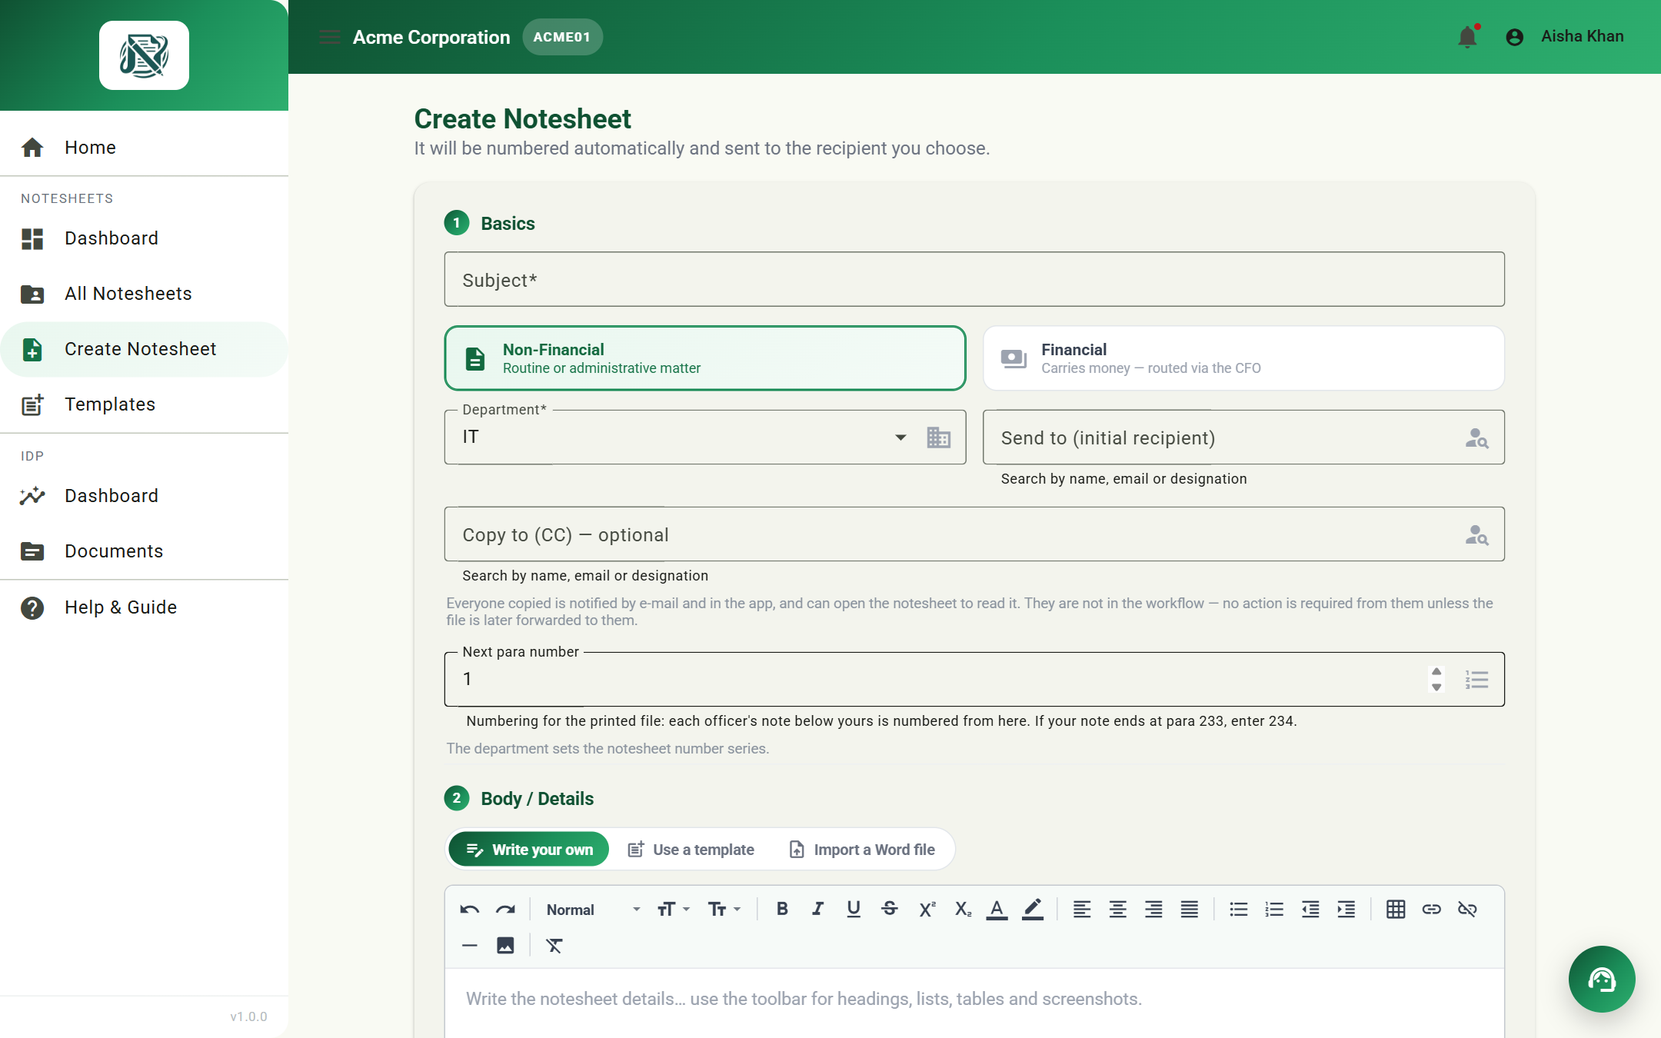The width and height of the screenshot is (1661, 1038).
Task: Open Help & Guide
Action: click(144, 607)
